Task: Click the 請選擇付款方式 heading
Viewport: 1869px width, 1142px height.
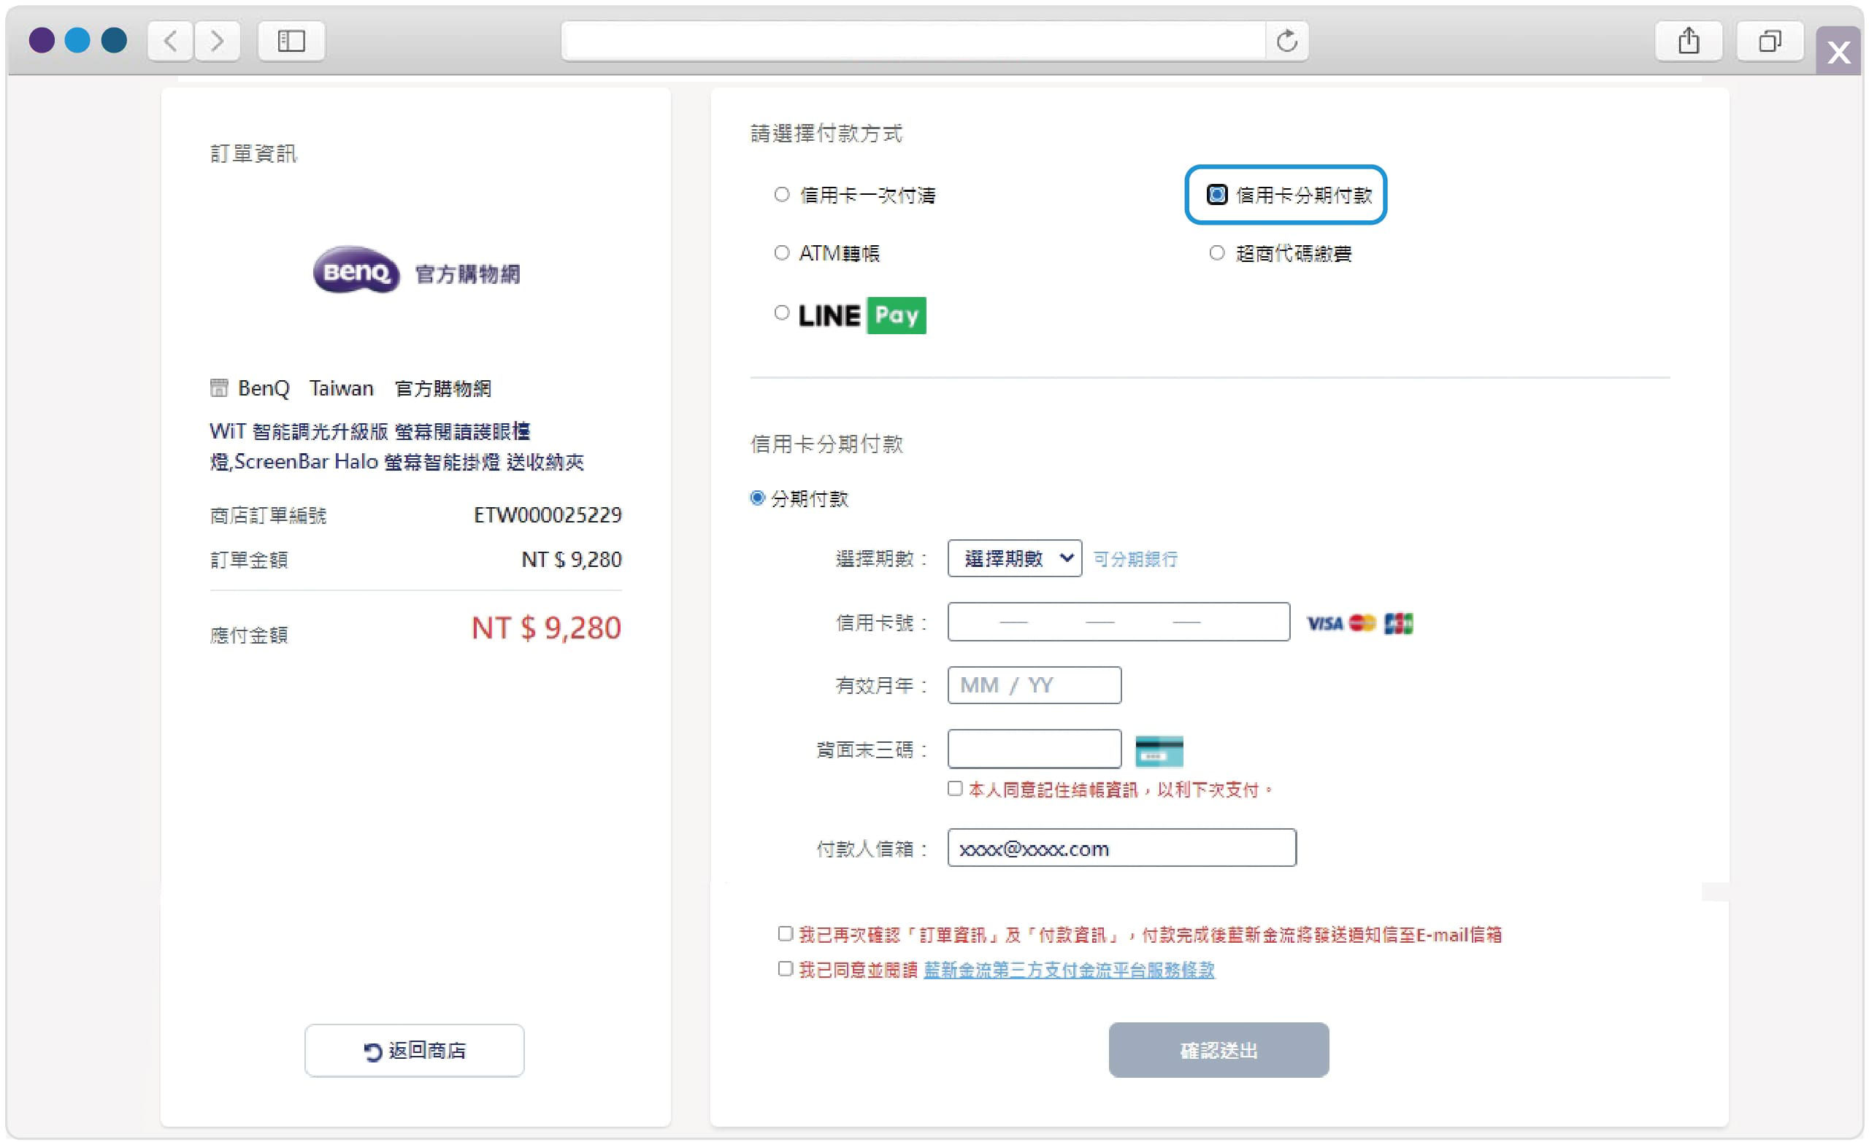Action: tap(826, 134)
